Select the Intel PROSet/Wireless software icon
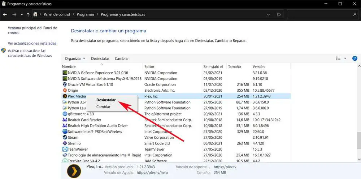 point(65,132)
